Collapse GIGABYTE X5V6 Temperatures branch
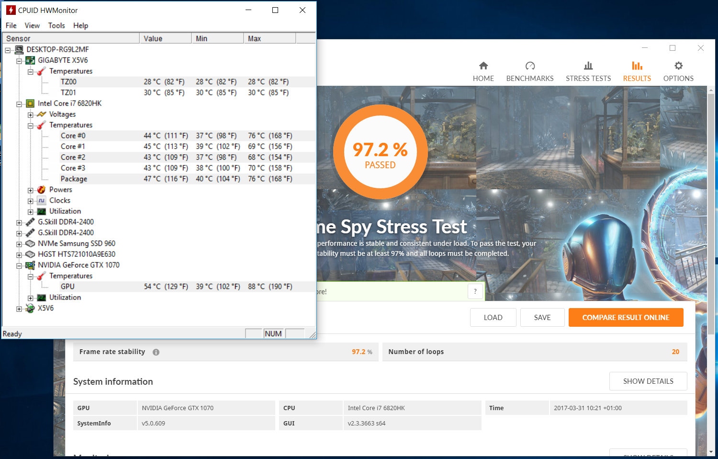Screen dimensions: 718x459 [31, 72]
